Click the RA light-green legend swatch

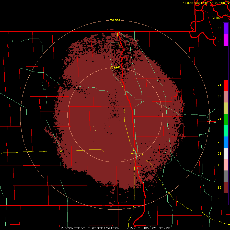(x=226, y=131)
